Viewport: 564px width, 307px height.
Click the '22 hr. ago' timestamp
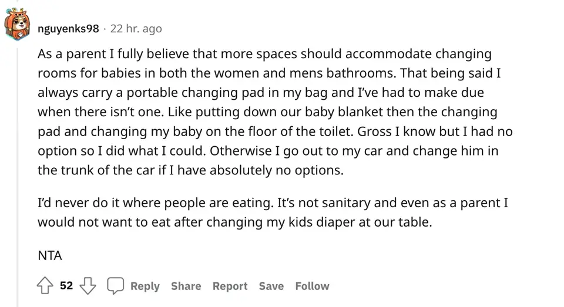(136, 28)
